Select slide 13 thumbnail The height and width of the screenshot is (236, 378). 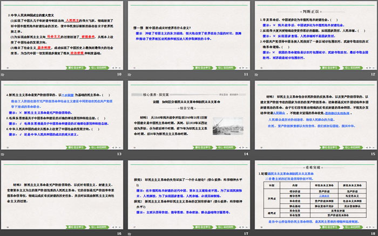62,113
